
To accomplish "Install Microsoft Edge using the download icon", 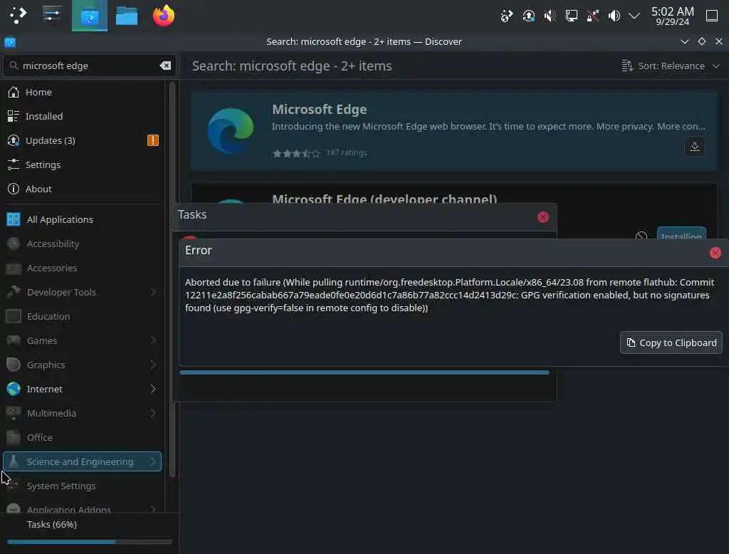I will 695,147.
